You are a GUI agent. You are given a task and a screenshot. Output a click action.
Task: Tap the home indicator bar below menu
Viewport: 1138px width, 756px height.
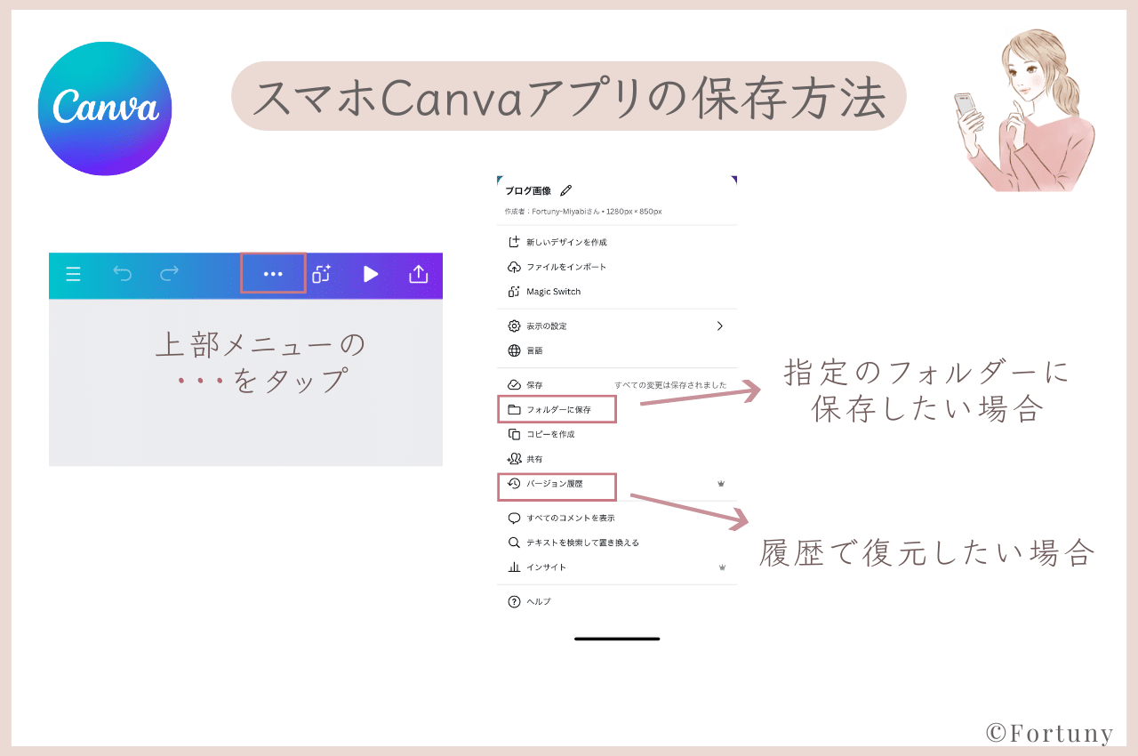[x=617, y=639]
